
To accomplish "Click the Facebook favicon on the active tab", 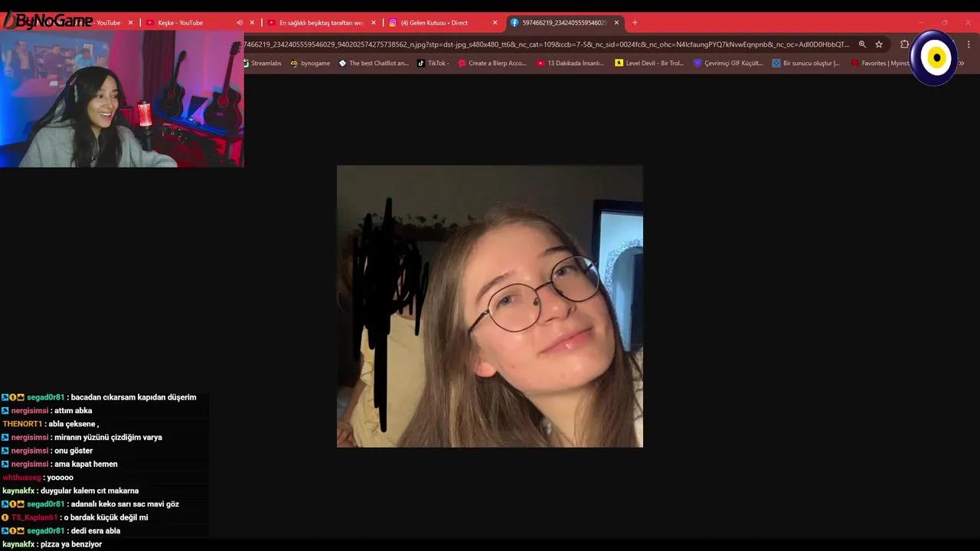I will (x=514, y=23).
